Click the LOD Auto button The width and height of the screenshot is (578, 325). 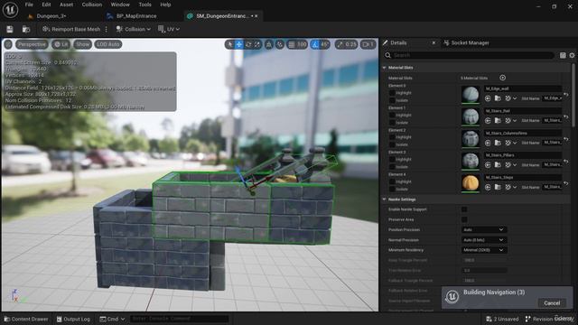pyautogui.click(x=108, y=44)
